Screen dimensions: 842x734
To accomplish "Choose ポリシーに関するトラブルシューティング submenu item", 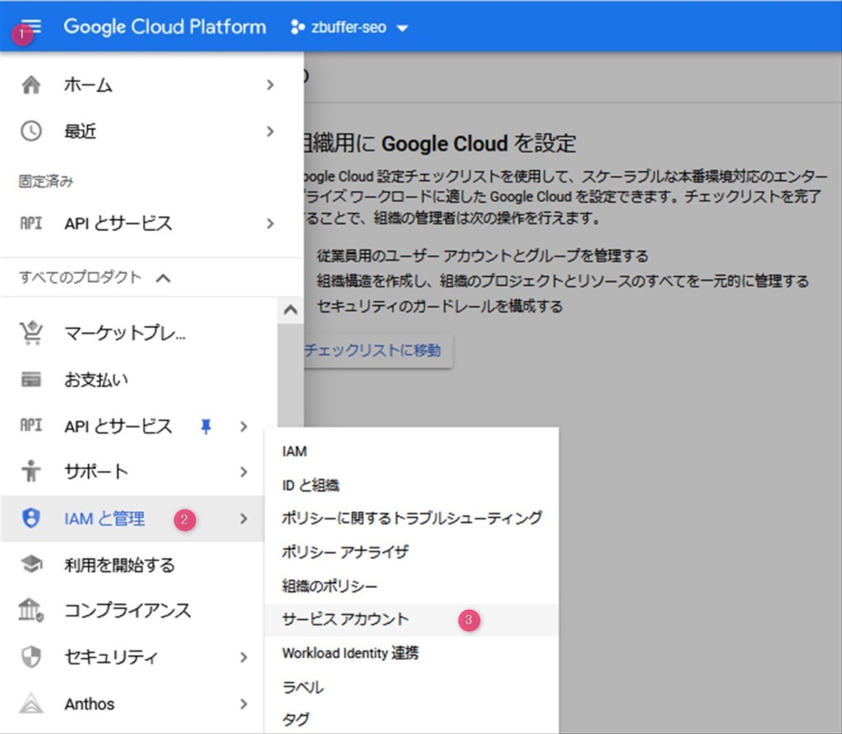I will point(412,518).
